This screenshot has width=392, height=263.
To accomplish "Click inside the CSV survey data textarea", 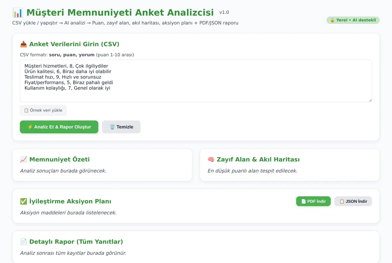I will 196,81.
